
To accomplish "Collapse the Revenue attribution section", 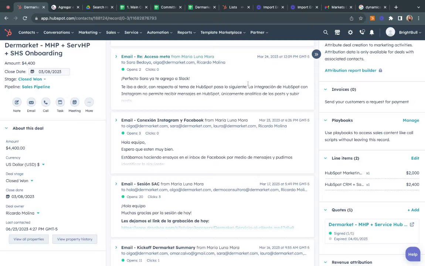I will (x=326, y=262).
